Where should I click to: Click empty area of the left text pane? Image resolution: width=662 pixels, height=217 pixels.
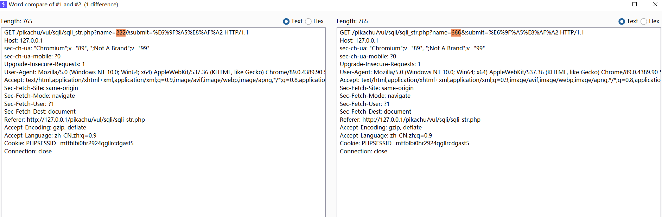[x=163, y=186]
